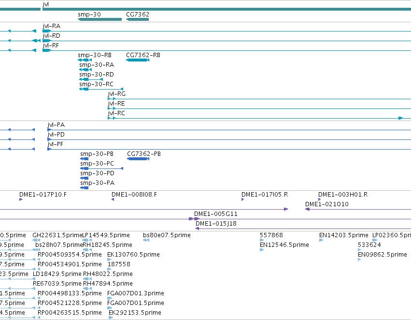Open EST EN09862.5prime
Screen dimensions: 411x320
[383, 255]
